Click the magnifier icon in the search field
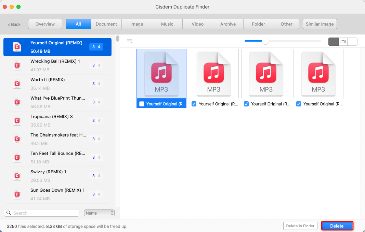 pyautogui.click(x=10, y=213)
